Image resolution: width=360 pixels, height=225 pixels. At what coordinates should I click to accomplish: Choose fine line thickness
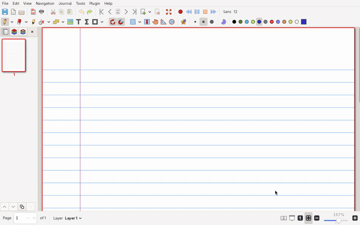tap(195, 22)
